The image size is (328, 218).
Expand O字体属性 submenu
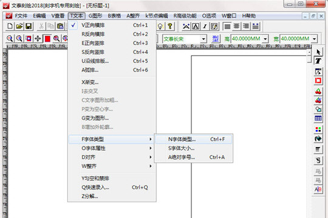(x=112, y=148)
